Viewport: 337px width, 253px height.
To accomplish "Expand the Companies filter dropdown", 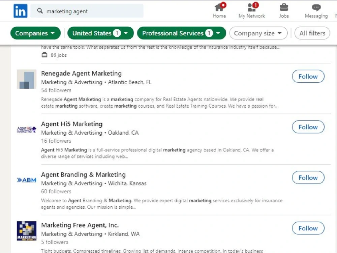I will [35, 33].
